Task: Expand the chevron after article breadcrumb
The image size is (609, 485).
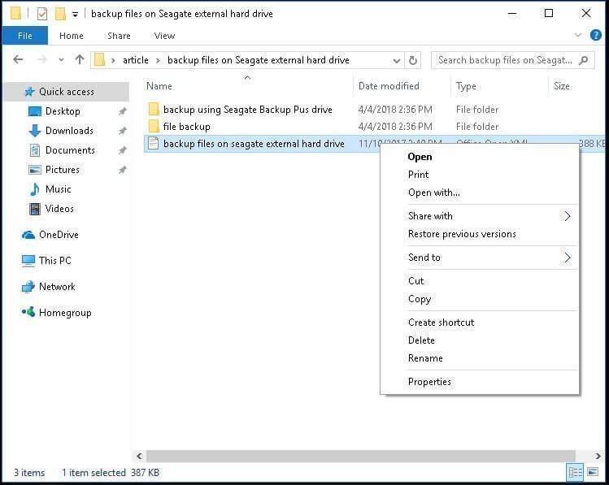Action: coord(158,61)
